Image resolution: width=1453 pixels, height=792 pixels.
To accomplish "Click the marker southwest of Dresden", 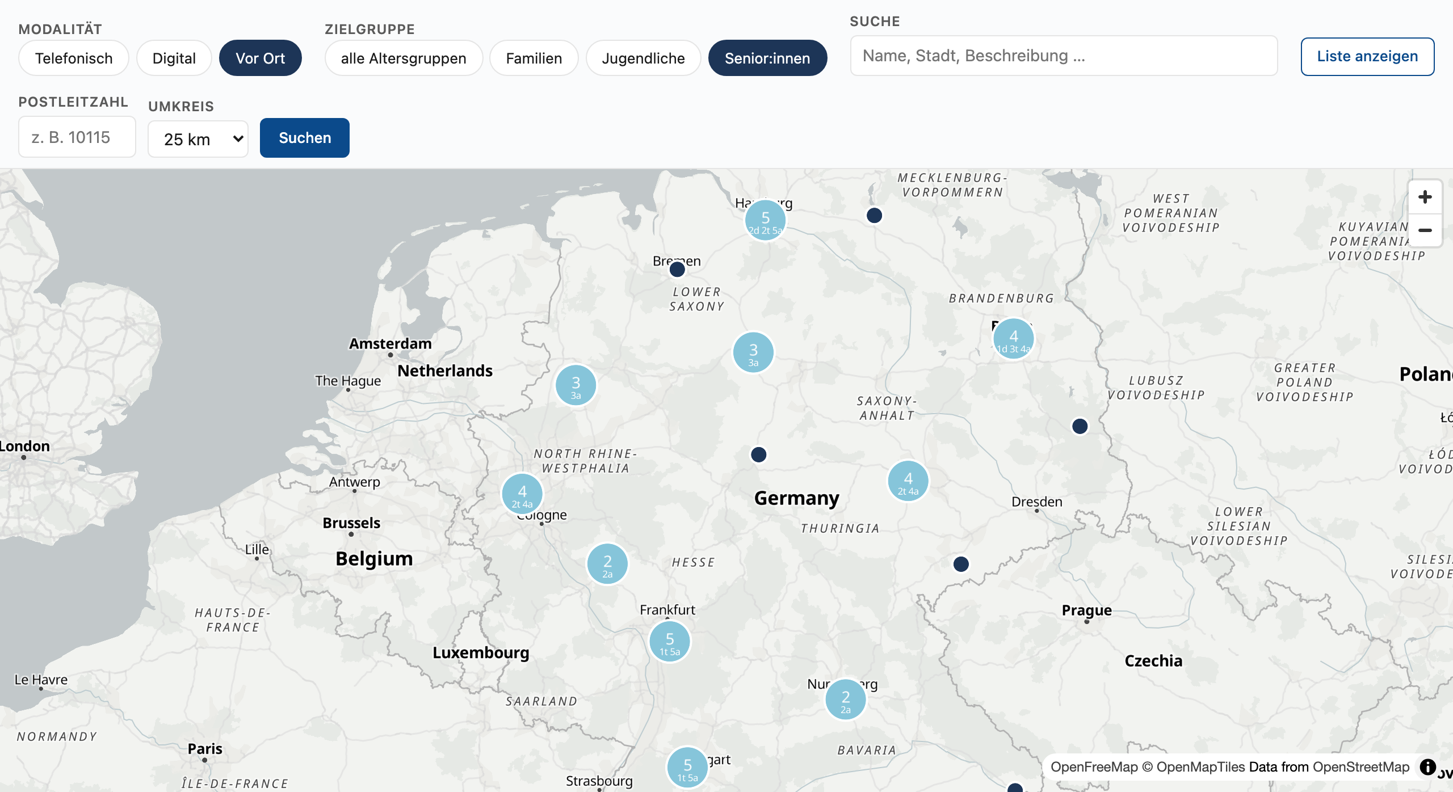I will click(x=961, y=564).
